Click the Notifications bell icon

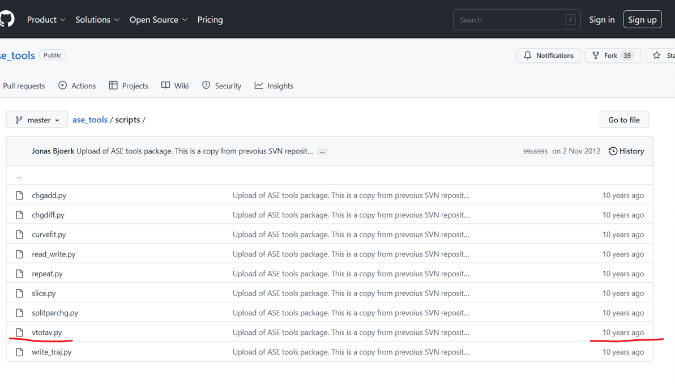click(528, 56)
